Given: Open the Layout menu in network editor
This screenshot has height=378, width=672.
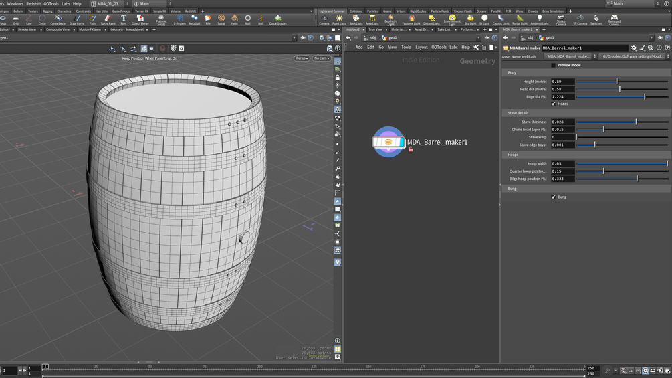Looking at the screenshot, I should click(421, 47).
